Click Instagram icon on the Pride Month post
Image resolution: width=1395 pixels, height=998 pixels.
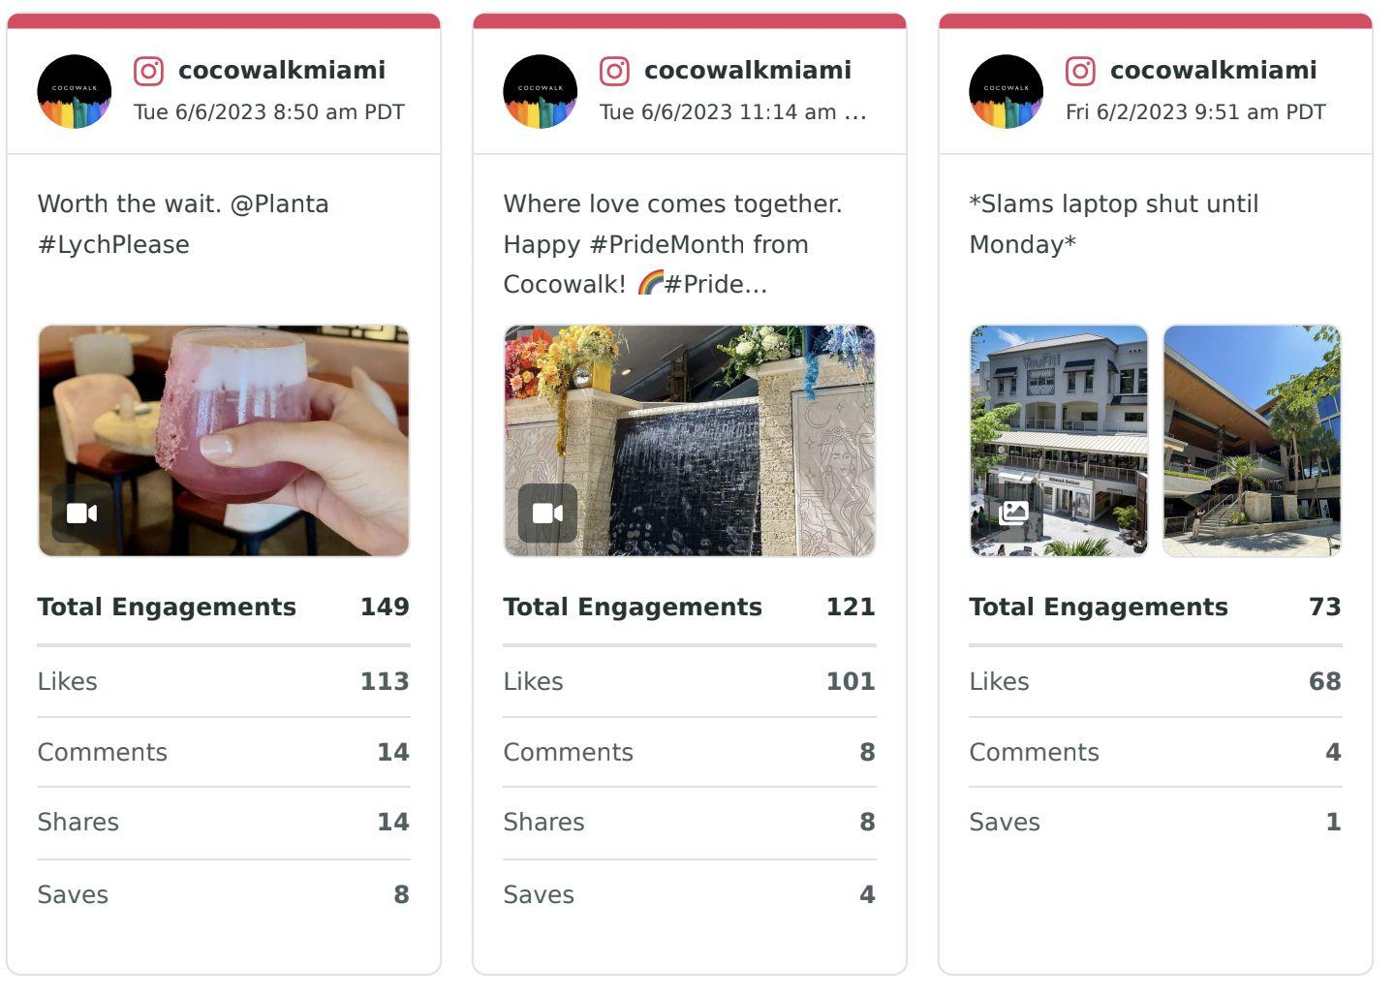614,71
